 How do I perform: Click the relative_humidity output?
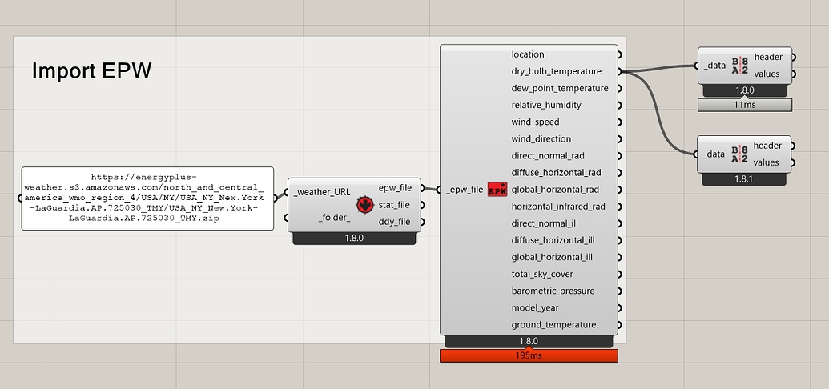pos(546,105)
